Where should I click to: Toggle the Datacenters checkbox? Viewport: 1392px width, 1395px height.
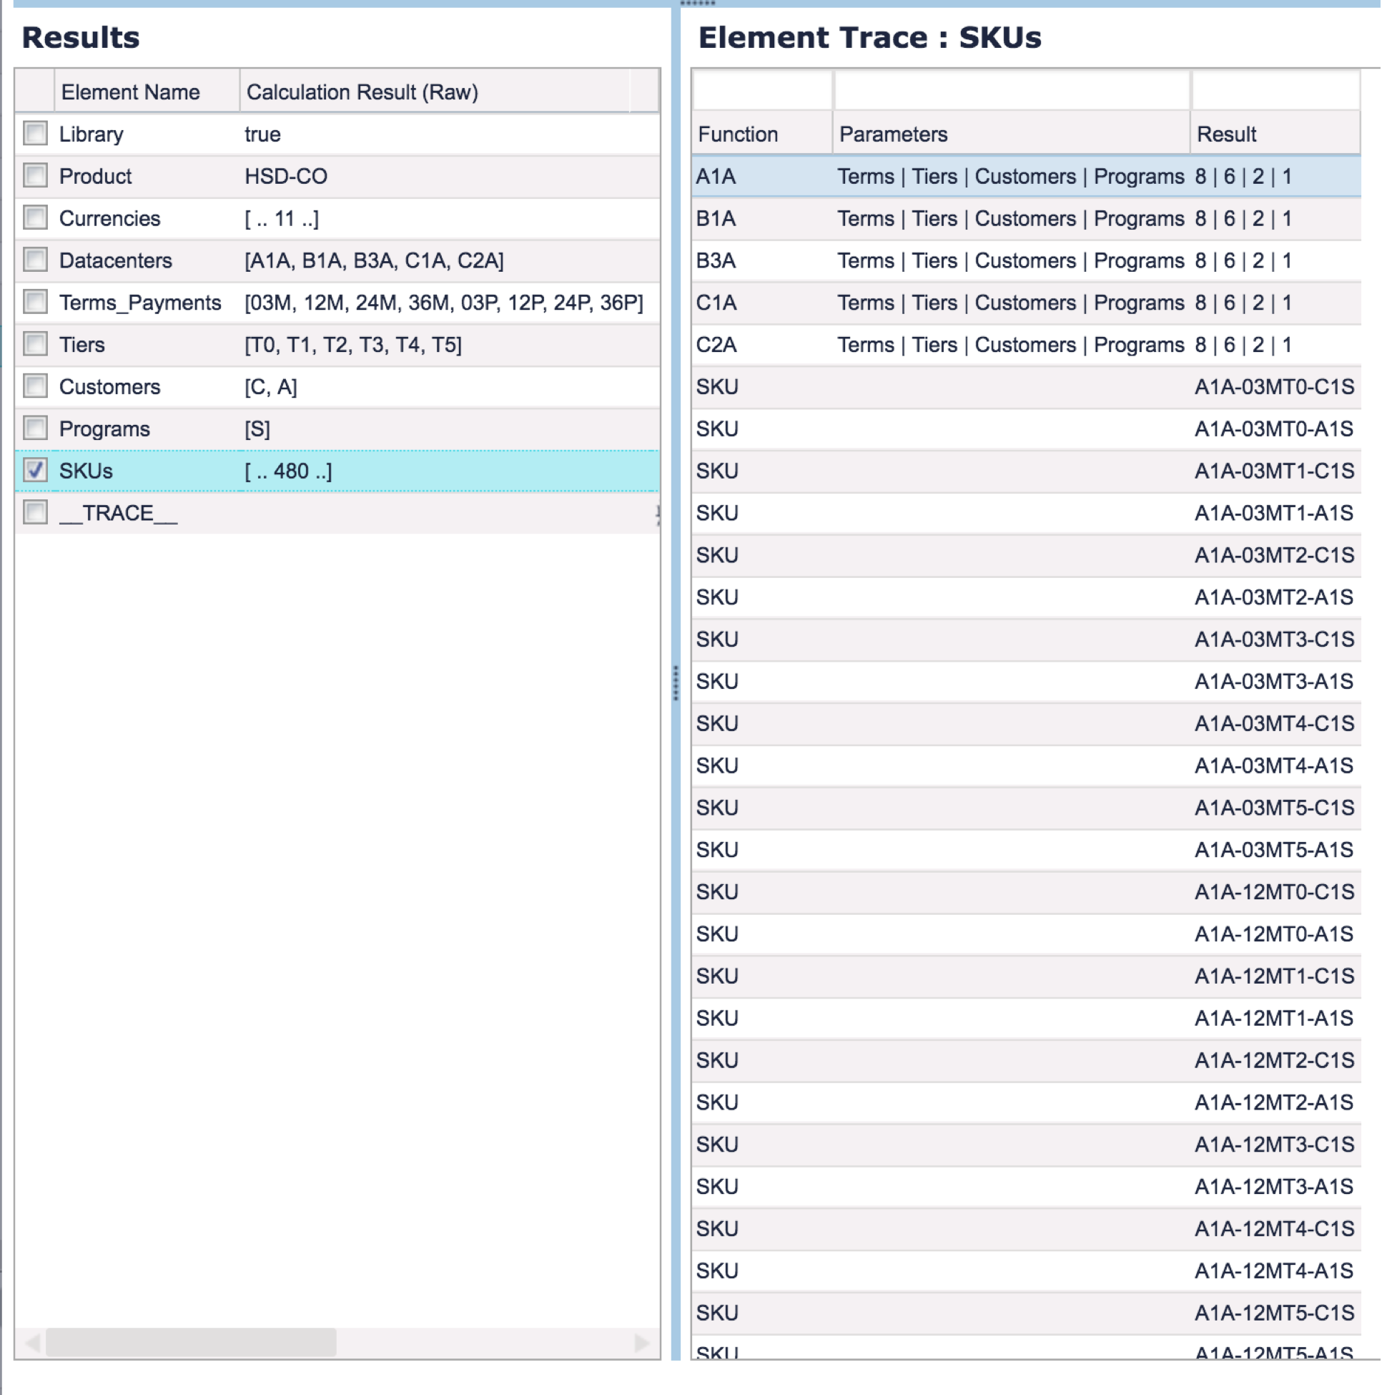pyautogui.click(x=34, y=260)
